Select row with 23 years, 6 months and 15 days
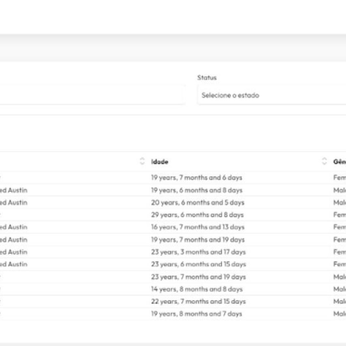The width and height of the screenshot is (346, 346). tap(198, 264)
